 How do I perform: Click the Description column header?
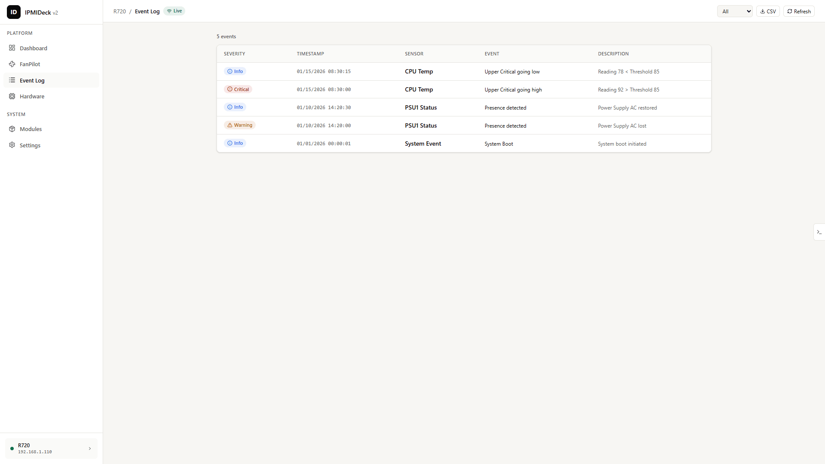pyautogui.click(x=613, y=54)
